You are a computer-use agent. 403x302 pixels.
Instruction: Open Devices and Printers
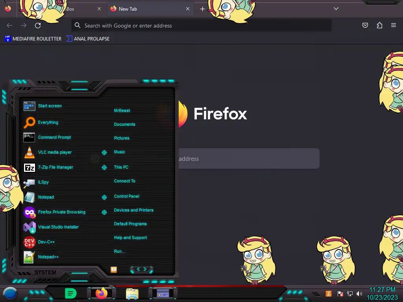pos(134,210)
